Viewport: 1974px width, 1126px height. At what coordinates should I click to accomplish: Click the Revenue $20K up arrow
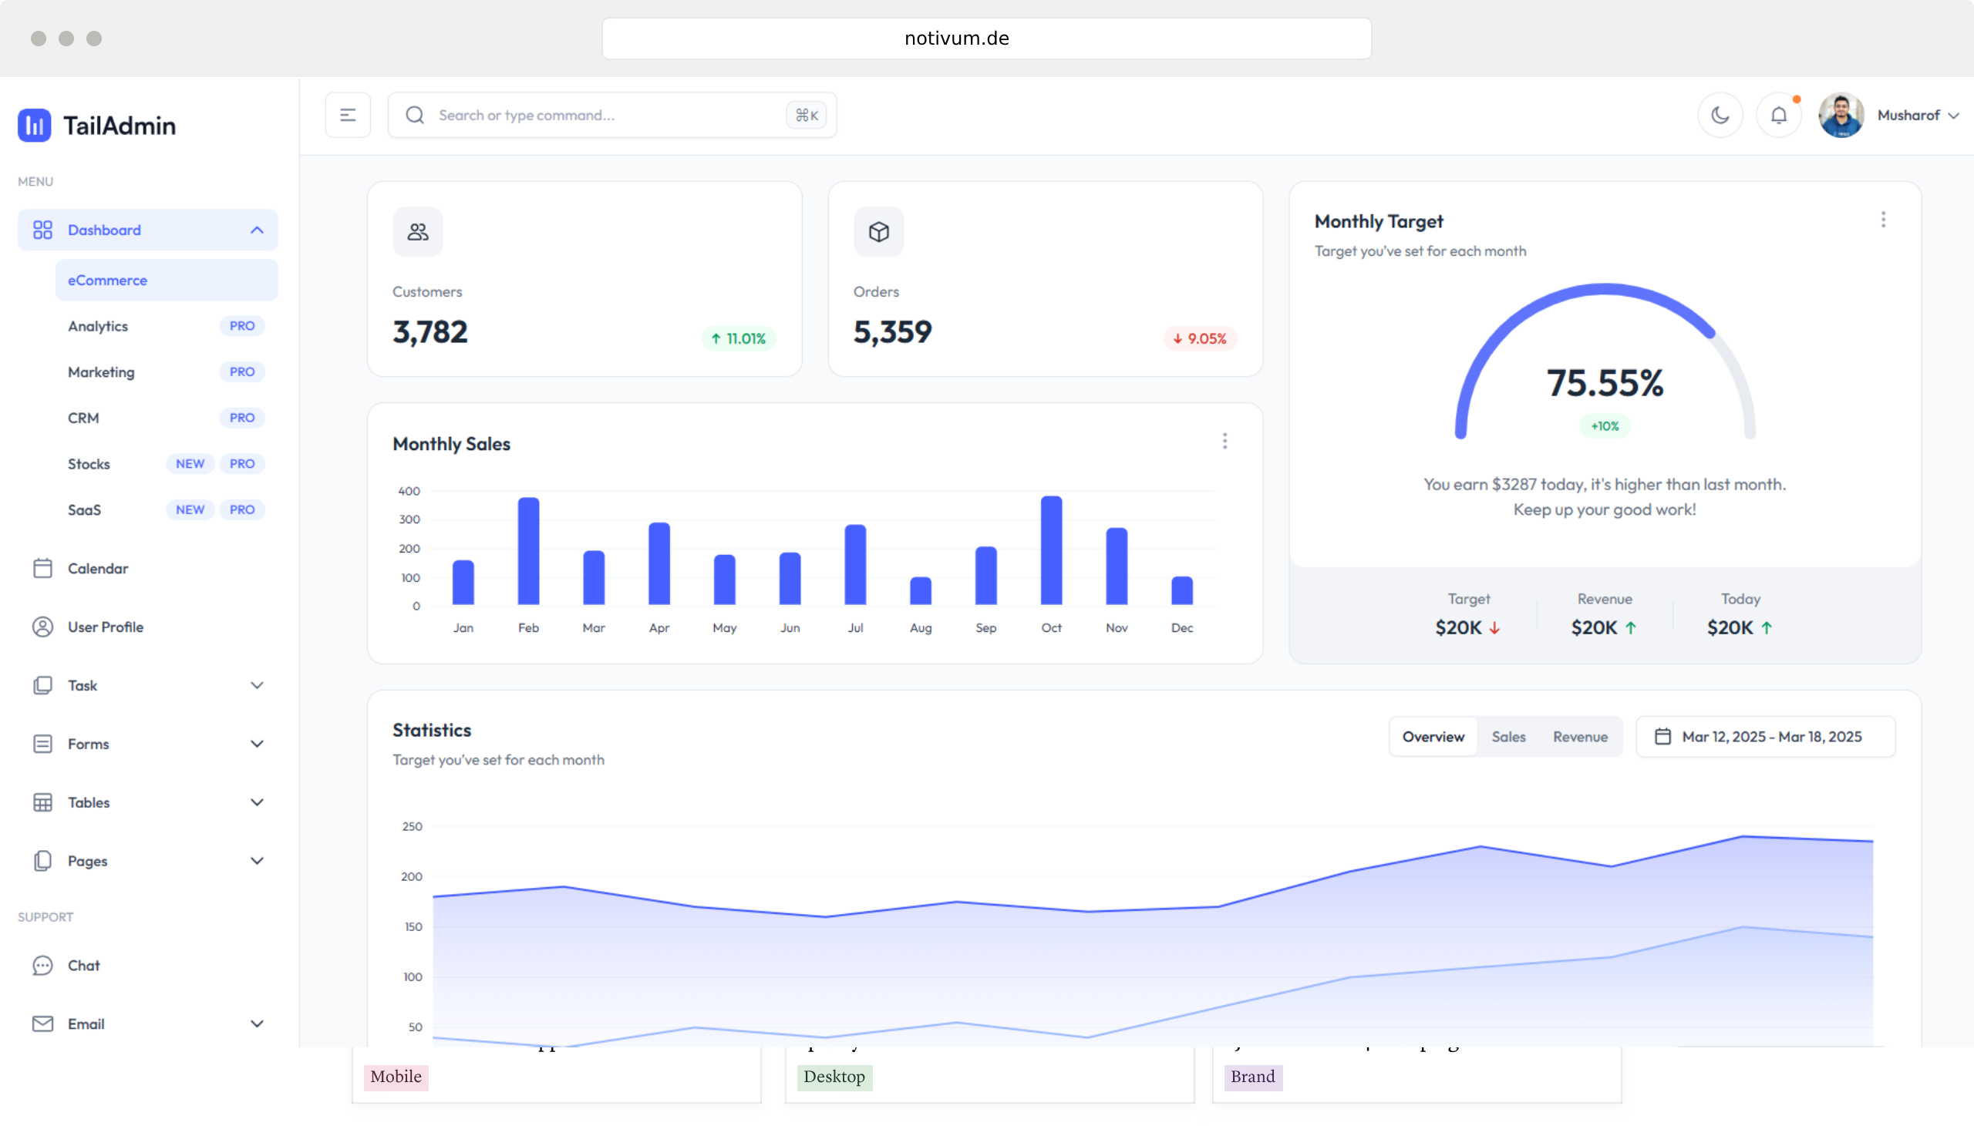tap(1632, 628)
